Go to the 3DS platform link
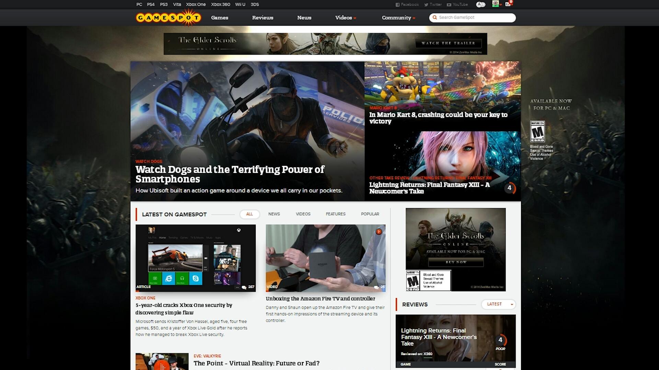Viewport: 659px width, 370px height. coord(255,4)
